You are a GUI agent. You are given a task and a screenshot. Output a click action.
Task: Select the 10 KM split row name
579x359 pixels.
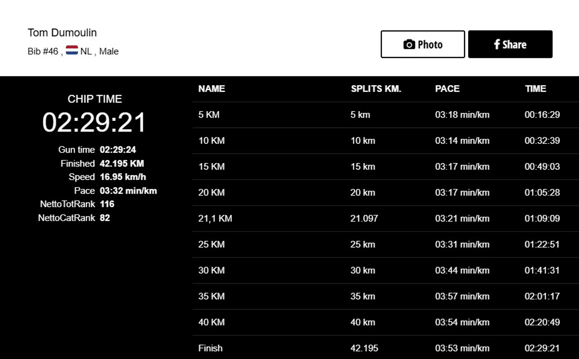tap(211, 141)
